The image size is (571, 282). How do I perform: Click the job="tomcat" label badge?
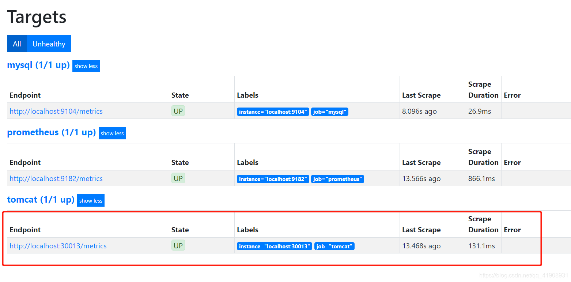[x=334, y=247]
